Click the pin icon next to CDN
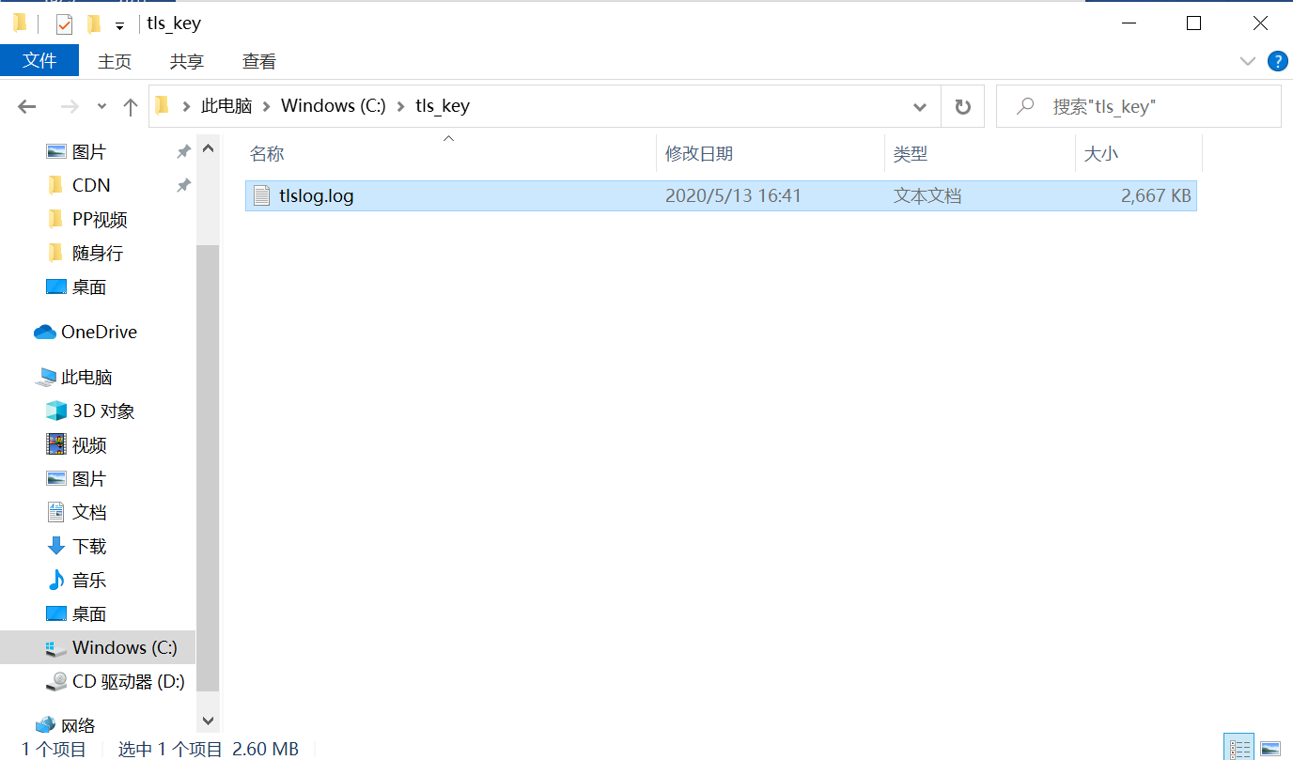This screenshot has height=760, width=1293. tap(183, 186)
